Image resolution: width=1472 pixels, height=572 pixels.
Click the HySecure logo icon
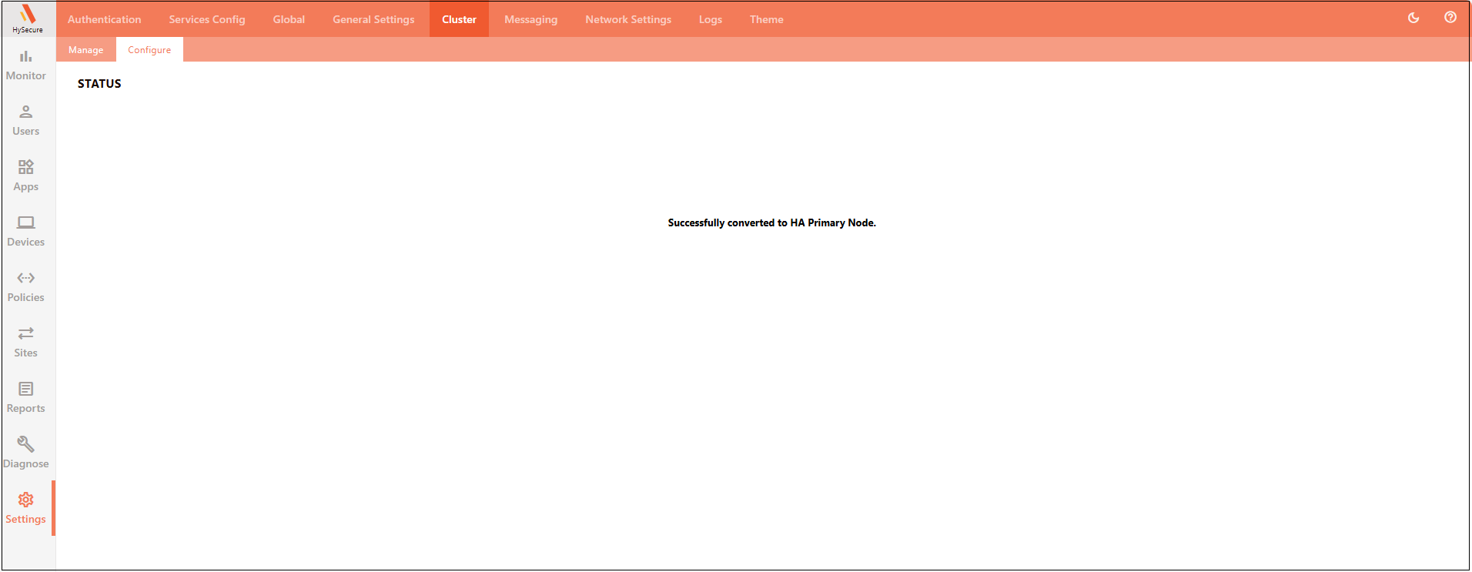coord(28,15)
